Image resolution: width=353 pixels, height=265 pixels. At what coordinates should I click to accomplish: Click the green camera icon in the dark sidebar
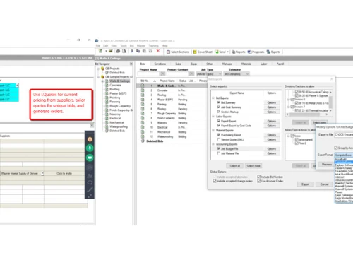click(90, 158)
